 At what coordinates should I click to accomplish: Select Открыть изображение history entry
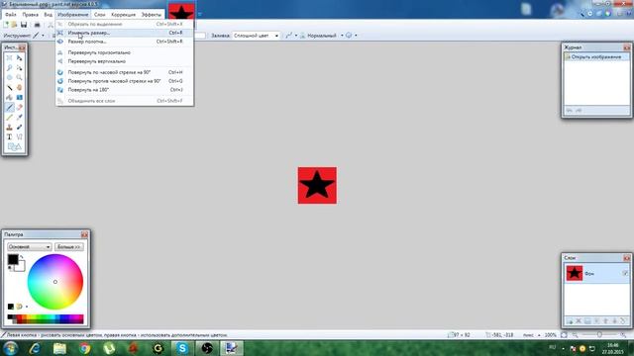[596, 57]
